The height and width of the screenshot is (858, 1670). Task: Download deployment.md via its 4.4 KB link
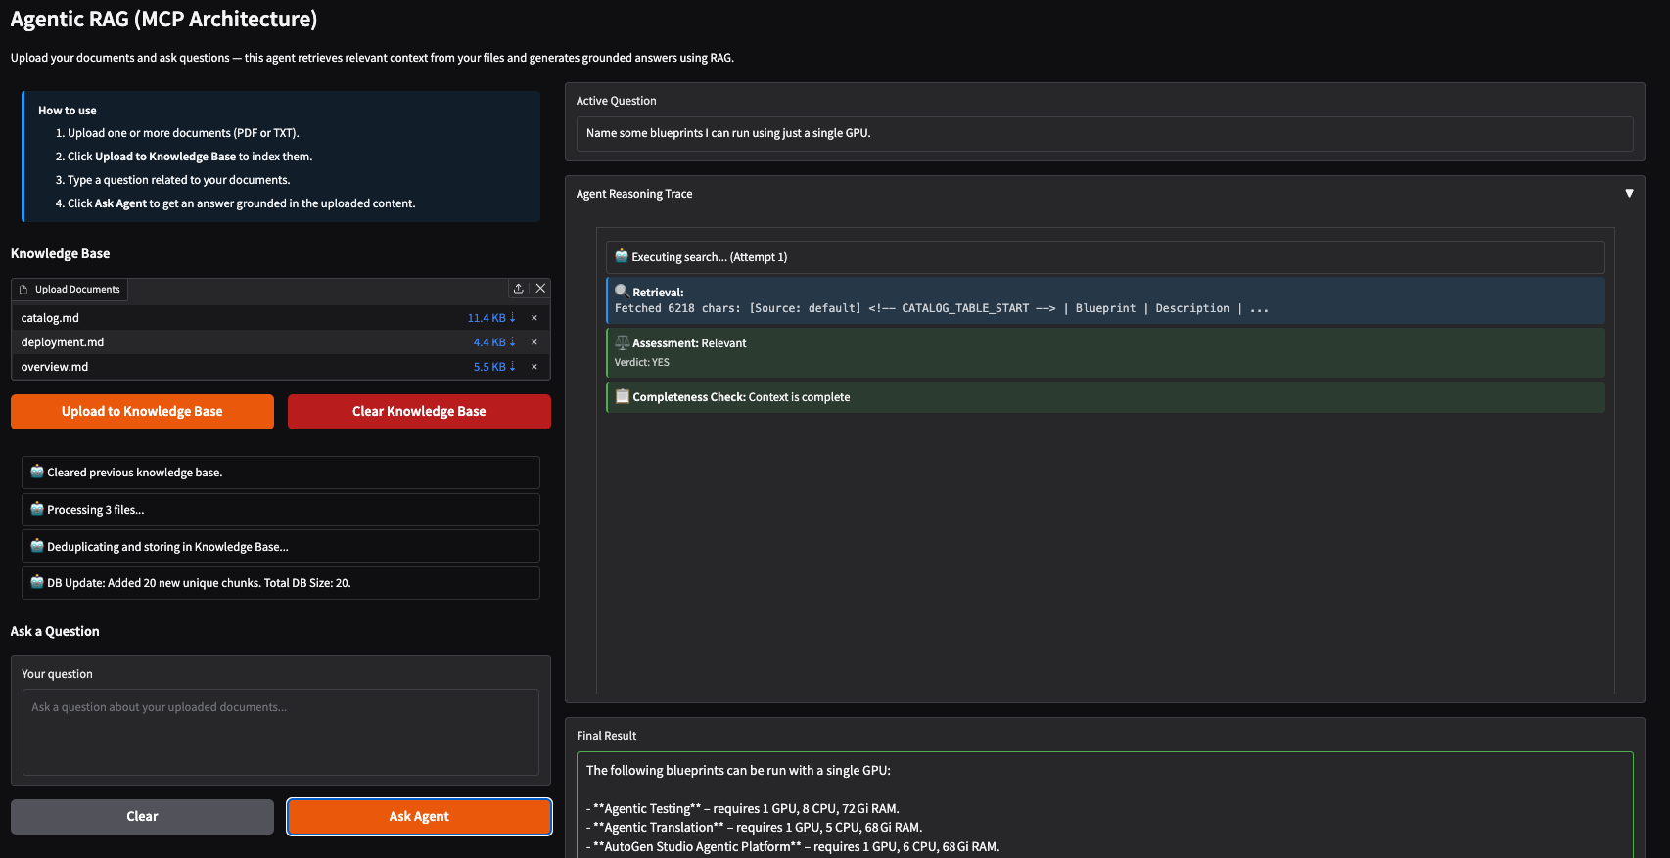(494, 342)
